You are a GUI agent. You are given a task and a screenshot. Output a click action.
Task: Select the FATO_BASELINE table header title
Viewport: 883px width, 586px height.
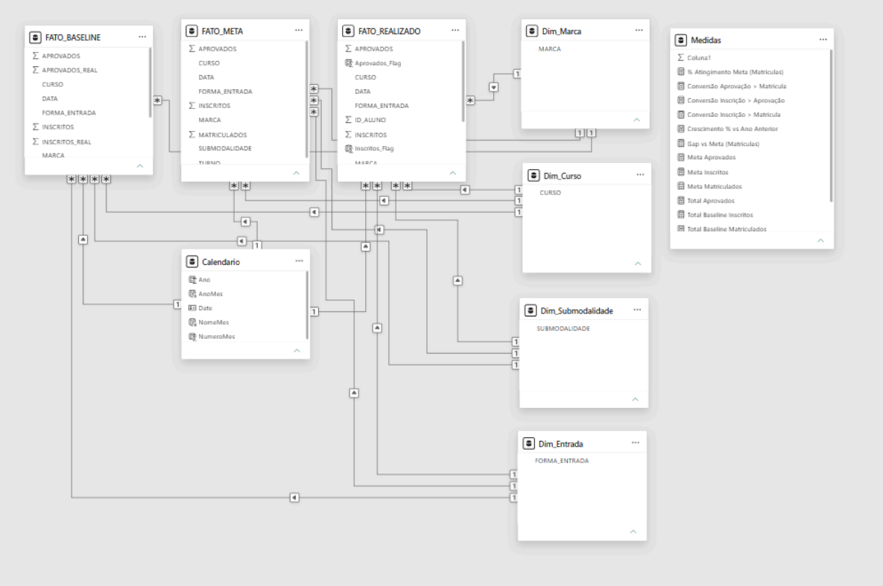(x=73, y=37)
